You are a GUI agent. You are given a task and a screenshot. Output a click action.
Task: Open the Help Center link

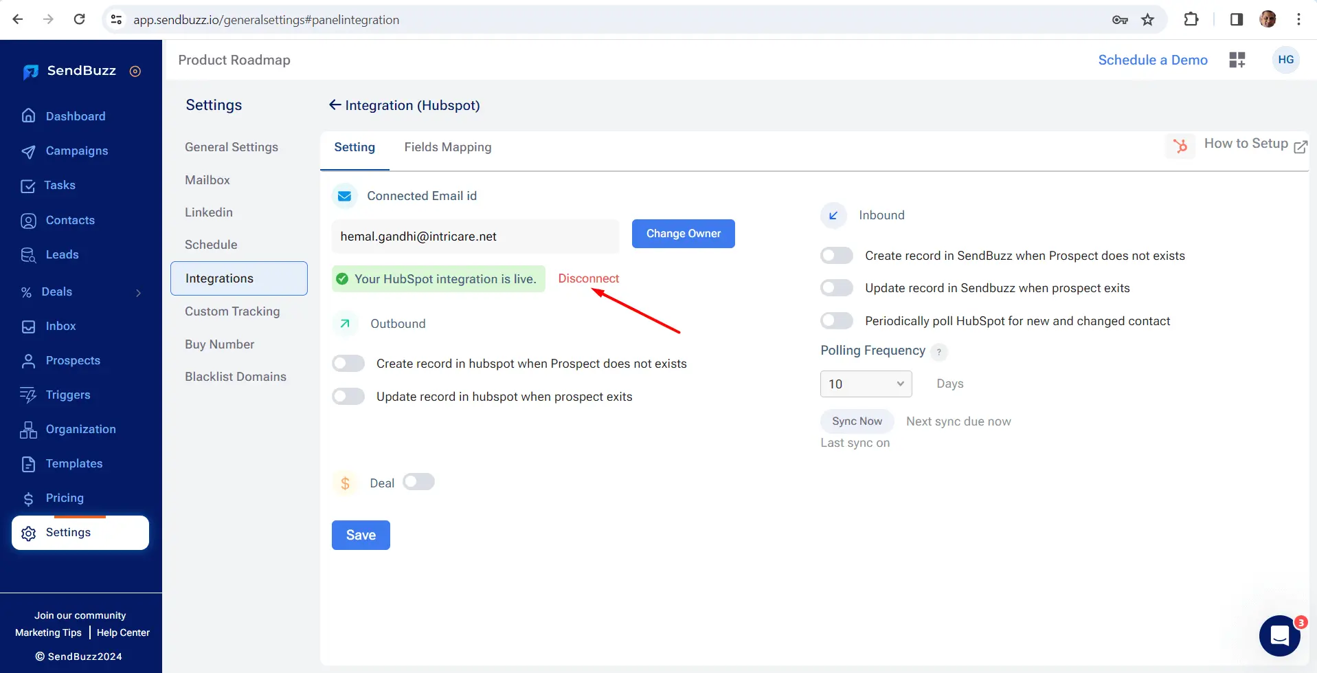pyautogui.click(x=123, y=633)
